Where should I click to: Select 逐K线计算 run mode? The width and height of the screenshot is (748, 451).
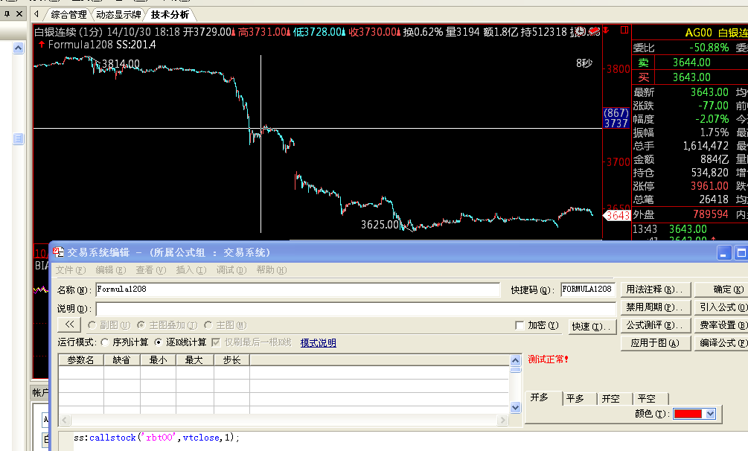[159, 342]
